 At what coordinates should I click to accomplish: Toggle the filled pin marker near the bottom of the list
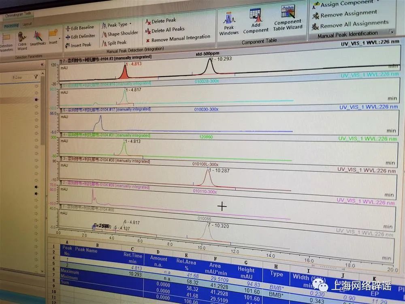[36, 194]
